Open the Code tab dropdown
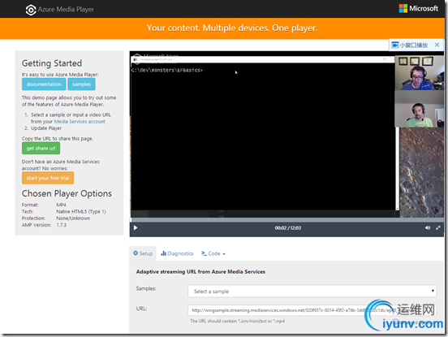Image resolution: width=448 pixels, height=337 pixels. pos(213,253)
